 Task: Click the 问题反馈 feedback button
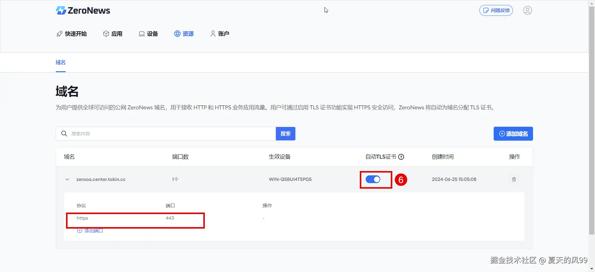496,11
